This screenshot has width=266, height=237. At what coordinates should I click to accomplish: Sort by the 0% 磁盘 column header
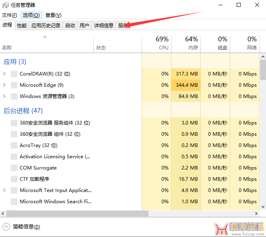point(215,44)
